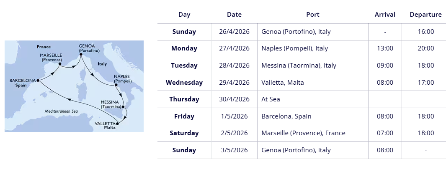Screen dimensions: 446x169
Task: Click the Genoa port marker on the map
Action: [80, 54]
